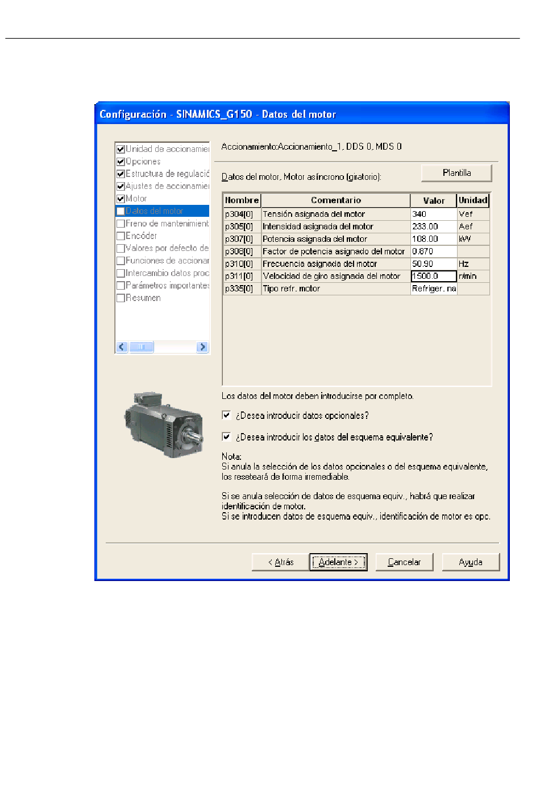540x795 pixels.
Task: Click right arrow of step list scrollbar
Action: point(202,347)
